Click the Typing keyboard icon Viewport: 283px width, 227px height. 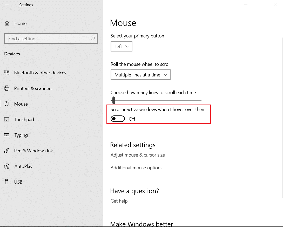tap(7, 135)
